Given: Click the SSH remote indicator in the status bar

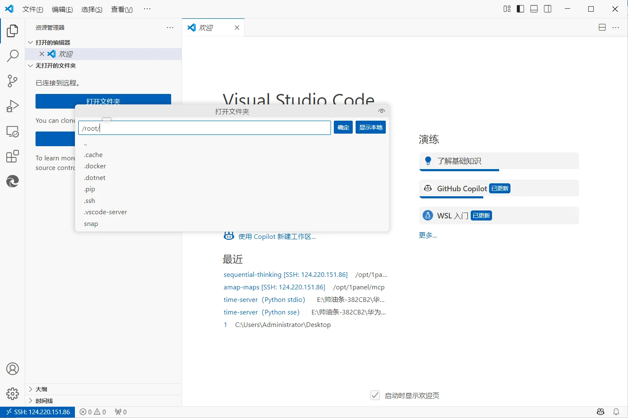Looking at the screenshot, I should click(38, 412).
